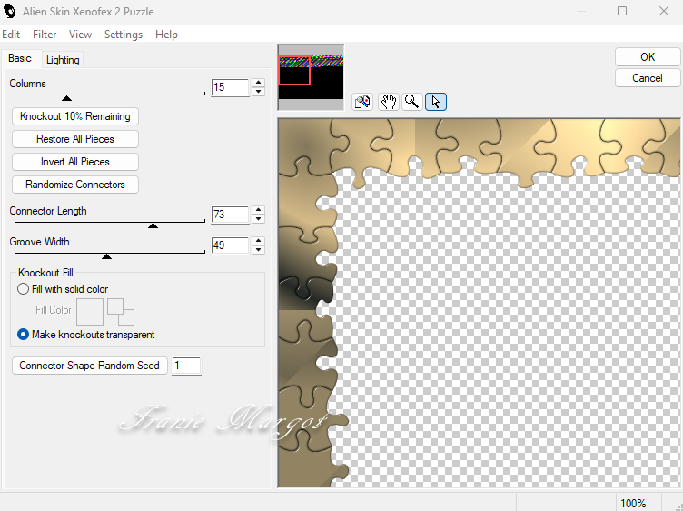Click the Fill Color swatch
The width and height of the screenshot is (683, 511).
(90, 312)
